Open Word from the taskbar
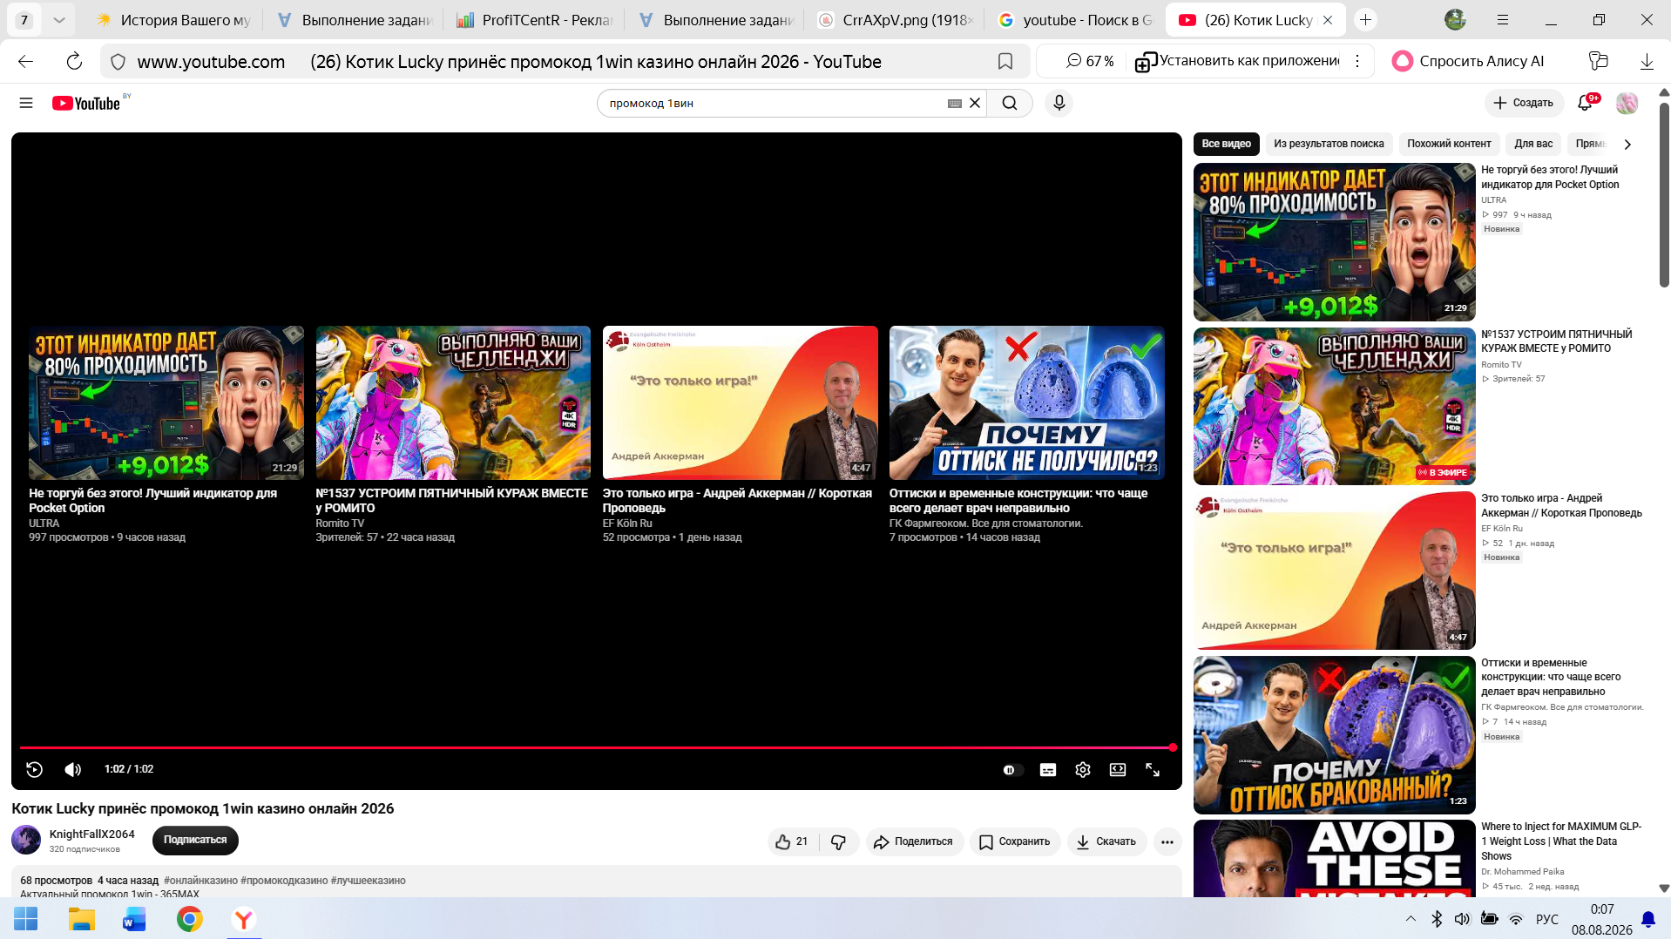 (x=134, y=919)
